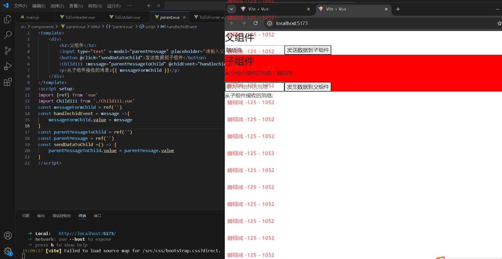The width and height of the screenshot is (502, 259).
Task: Focus the parent message input field
Action: (x=254, y=50)
